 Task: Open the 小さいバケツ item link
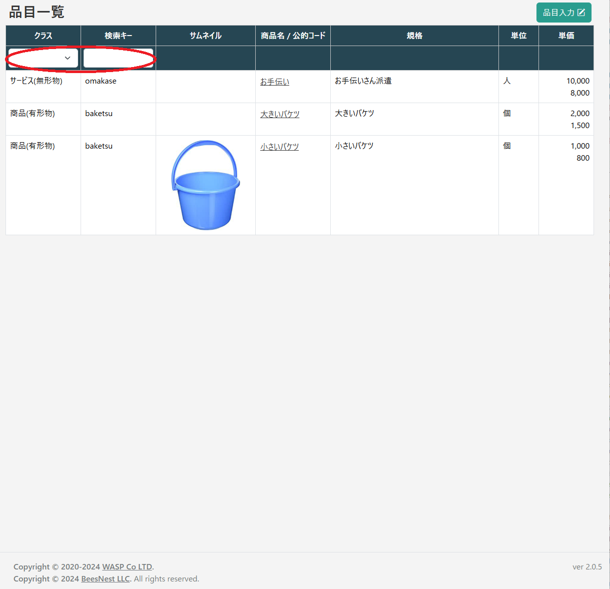(x=279, y=147)
